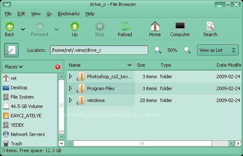Zoom out using left magnifier icon
The height and width of the screenshot is (156, 243).
(x=158, y=50)
